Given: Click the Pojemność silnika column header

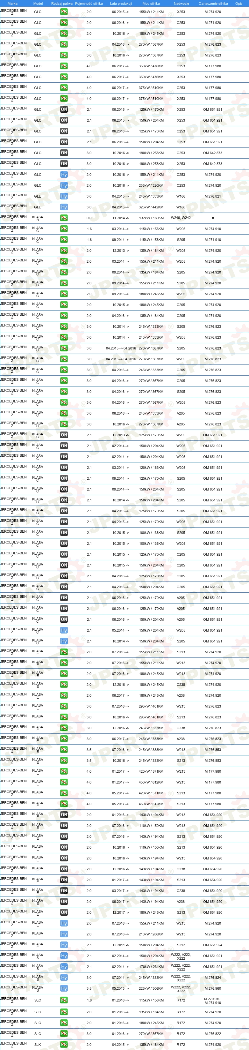Looking at the screenshot, I should (x=89, y=3).
